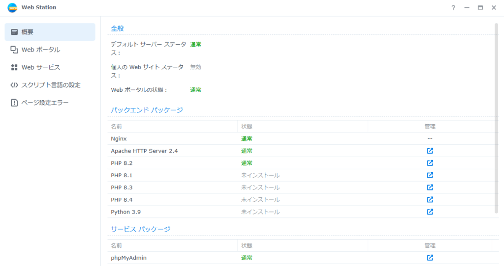Select the PHP 8.3 name cell

(x=122, y=187)
